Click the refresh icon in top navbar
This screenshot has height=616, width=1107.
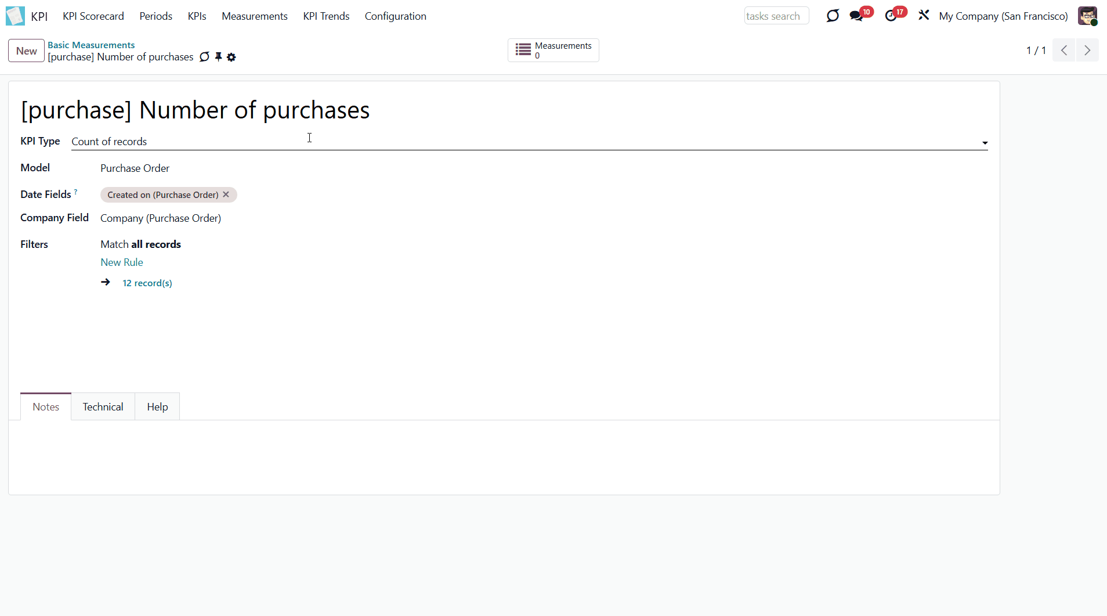[833, 16]
